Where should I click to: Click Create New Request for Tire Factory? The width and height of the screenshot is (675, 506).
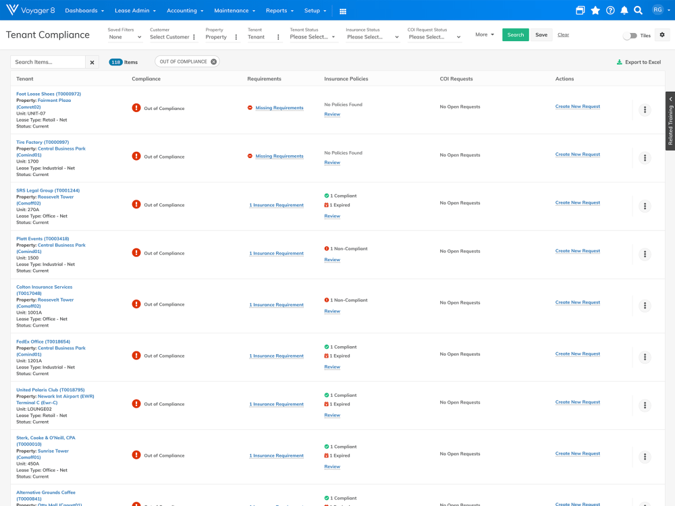[x=577, y=154]
